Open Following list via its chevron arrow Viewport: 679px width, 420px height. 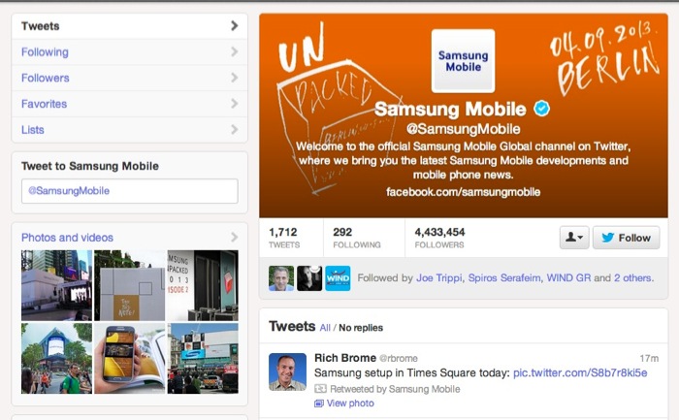point(235,52)
